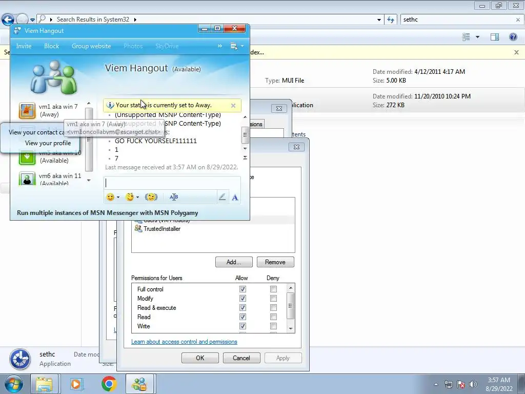Viewport: 525px width, 394px height.
Task: Open Windows Start menu orb
Action: point(13,384)
